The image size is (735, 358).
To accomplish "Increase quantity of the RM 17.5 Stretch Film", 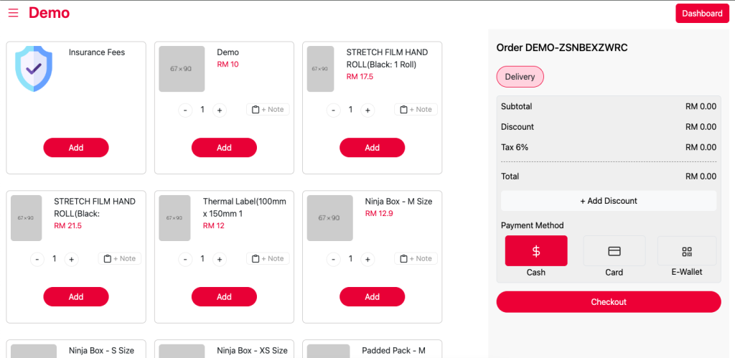I will pos(367,110).
